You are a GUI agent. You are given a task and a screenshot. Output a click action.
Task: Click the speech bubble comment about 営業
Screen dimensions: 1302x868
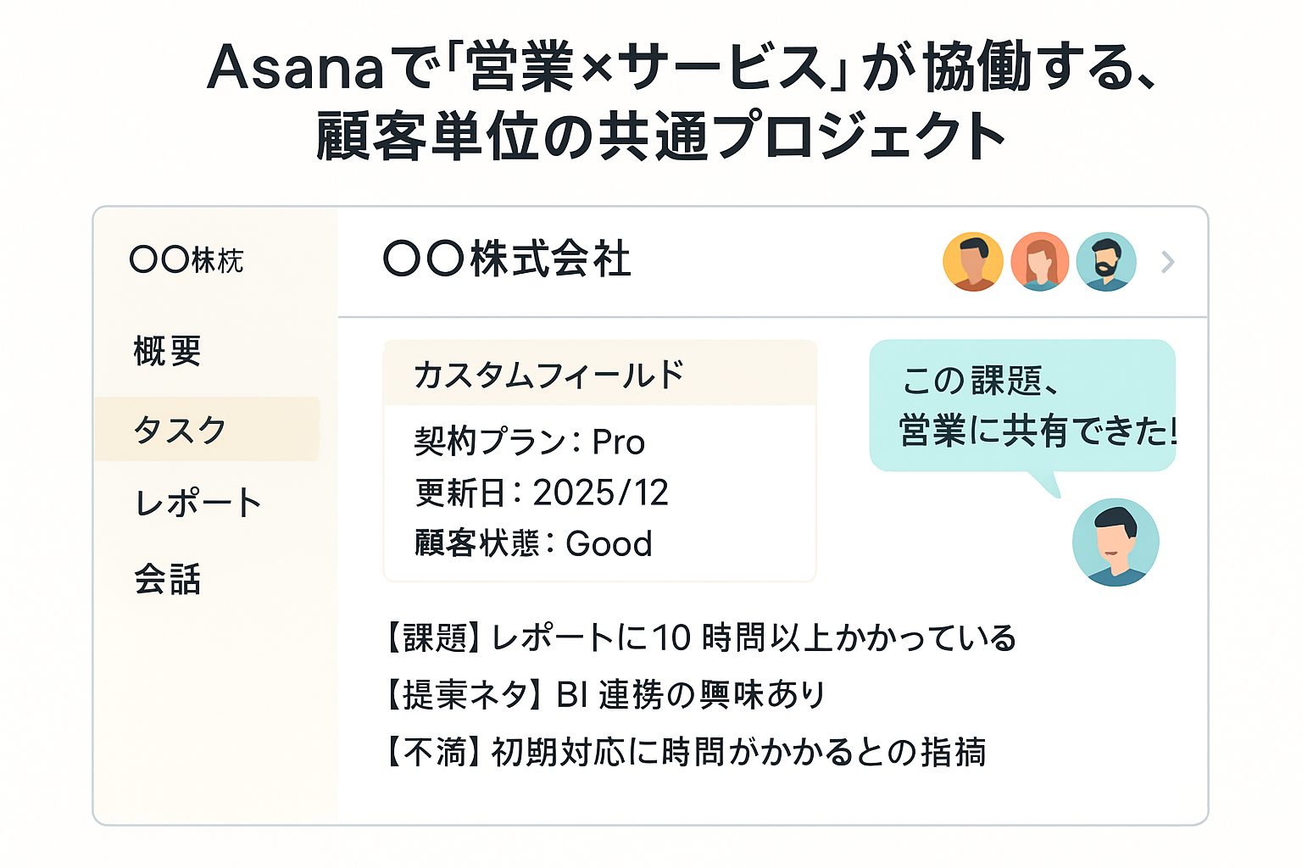point(1022,406)
